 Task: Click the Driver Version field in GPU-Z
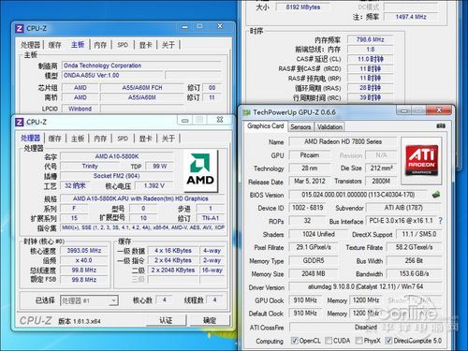[365, 286]
